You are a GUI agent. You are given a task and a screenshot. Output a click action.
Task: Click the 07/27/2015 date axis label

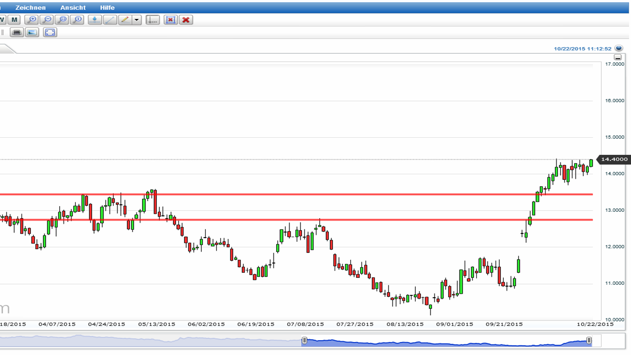point(355,324)
